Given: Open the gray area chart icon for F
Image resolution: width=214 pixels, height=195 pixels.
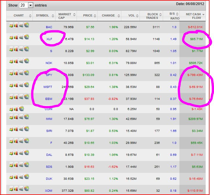Looking at the screenshot, I should [x=21, y=141].
